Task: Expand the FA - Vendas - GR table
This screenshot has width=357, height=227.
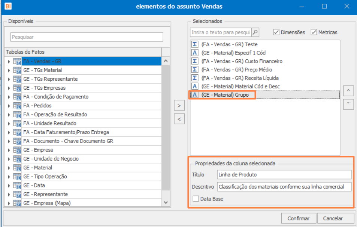Action: pos(9,61)
